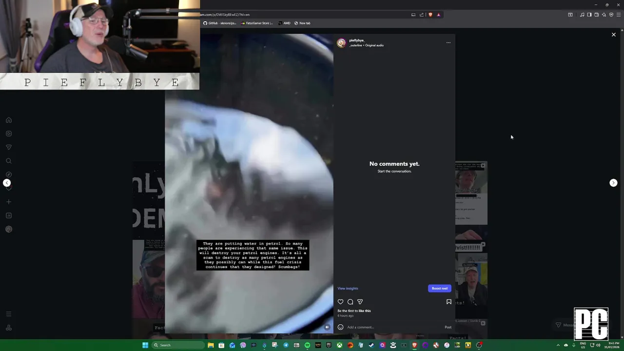
Task: Save the reel with bookmark icon
Action: click(x=449, y=302)
